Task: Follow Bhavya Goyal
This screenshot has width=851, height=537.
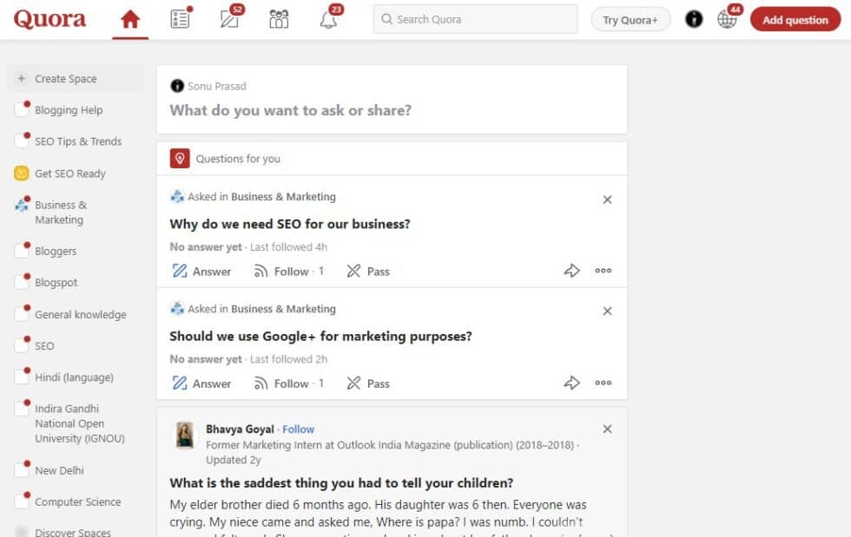Action: click(298, 429)
